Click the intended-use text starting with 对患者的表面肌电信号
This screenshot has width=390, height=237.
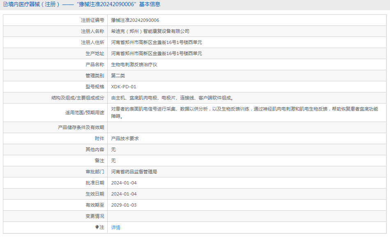point(245,113)
